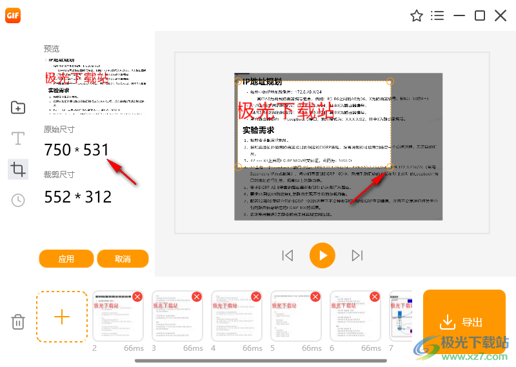Add a new frame with plus tile
The width and height of the screenshot is (516, 367).
point(62,317)
